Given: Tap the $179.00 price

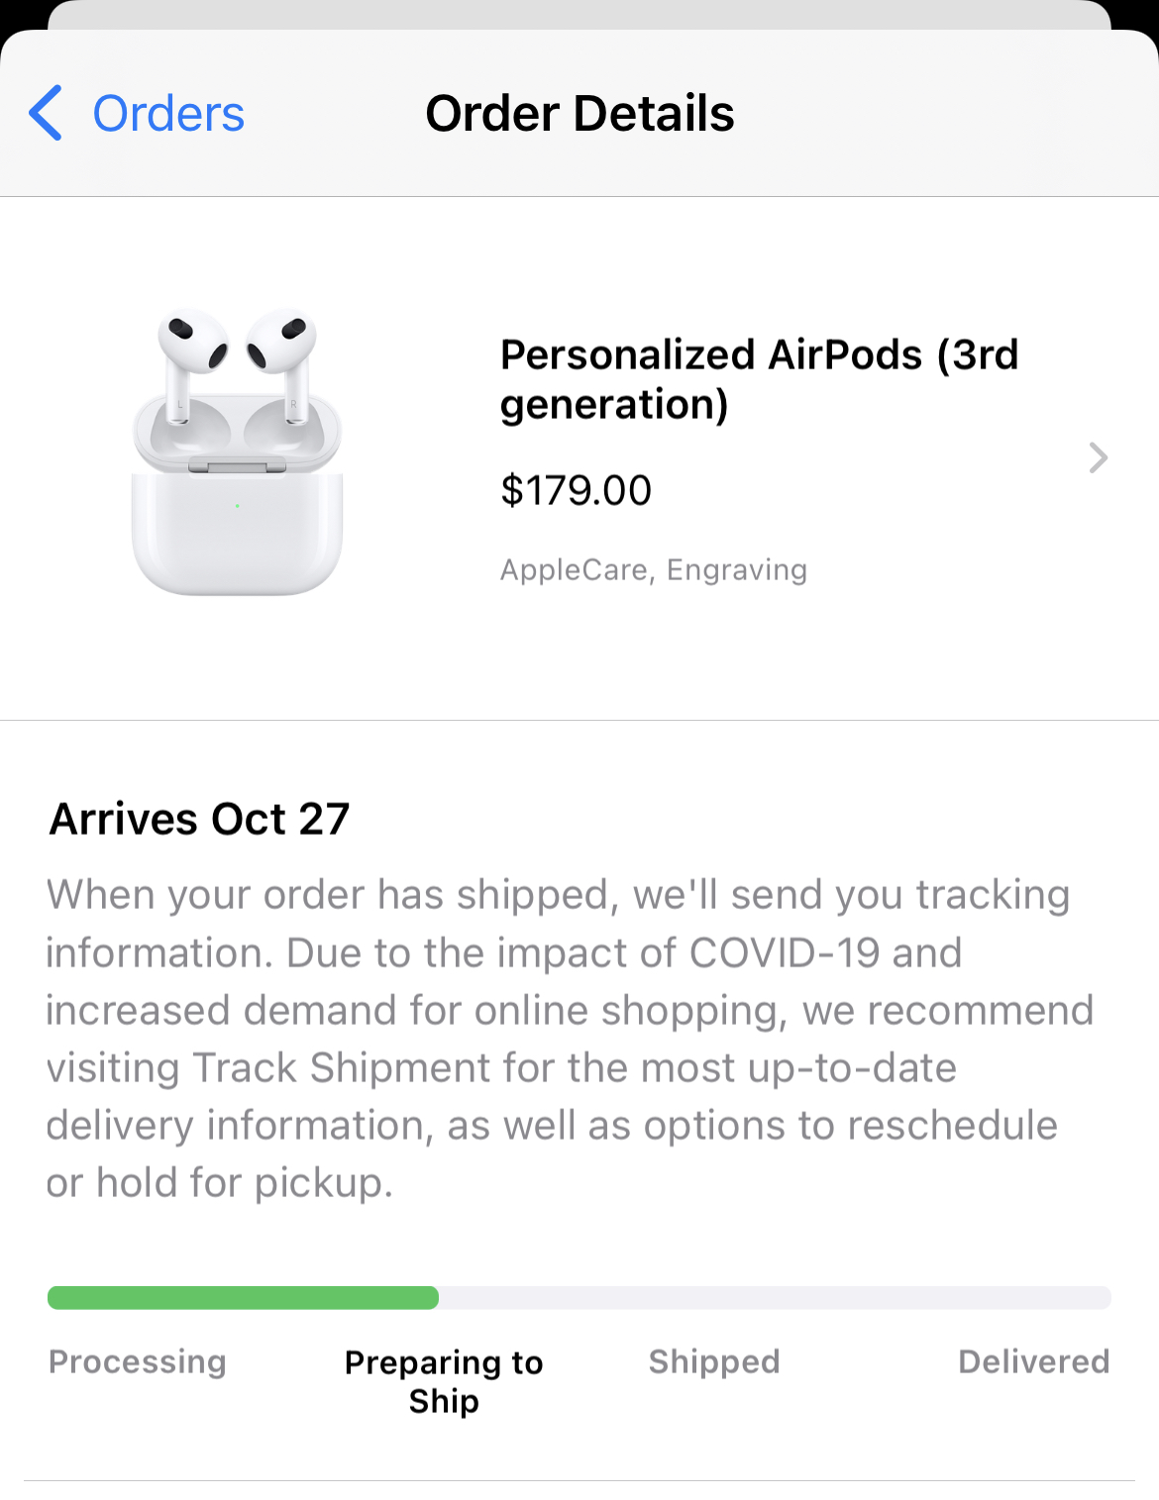Looking at the screenshot, I should 576,490.
